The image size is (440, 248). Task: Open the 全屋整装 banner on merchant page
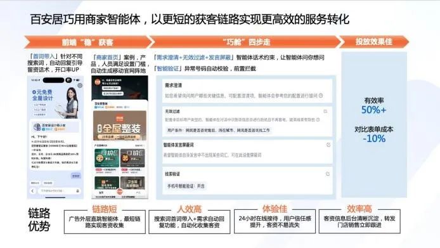pos(120,126)
